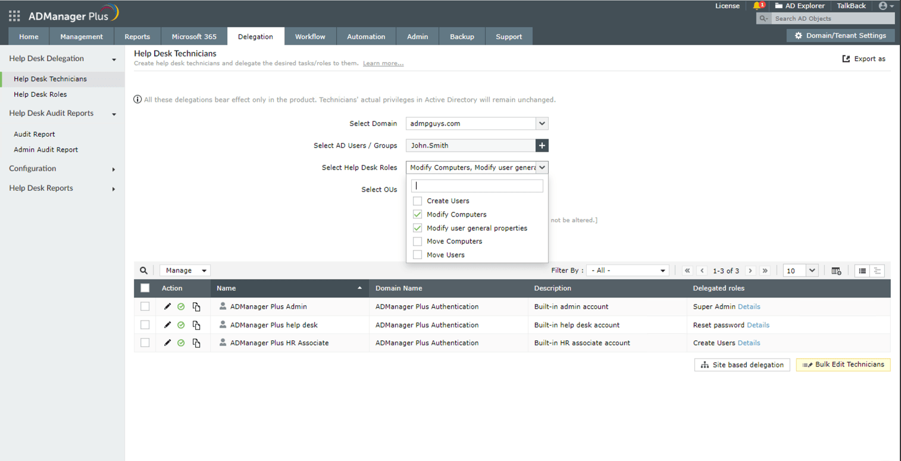Open Admin Audit Report in sidebar
The width and height of the screenshot is (901, 461).
46,150
